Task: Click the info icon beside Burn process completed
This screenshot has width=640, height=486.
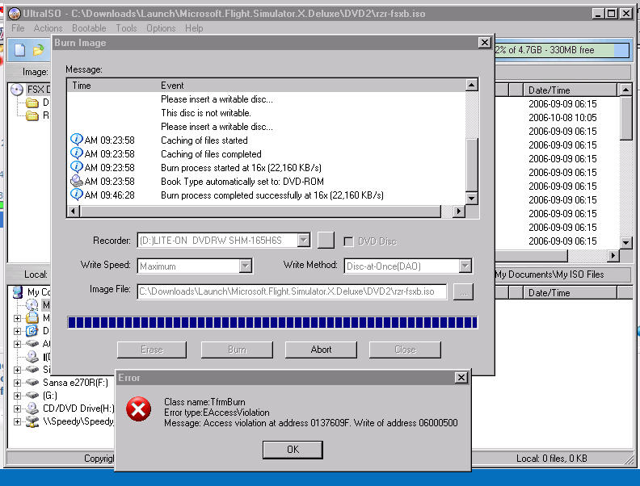Action: (x=76, y=195)
